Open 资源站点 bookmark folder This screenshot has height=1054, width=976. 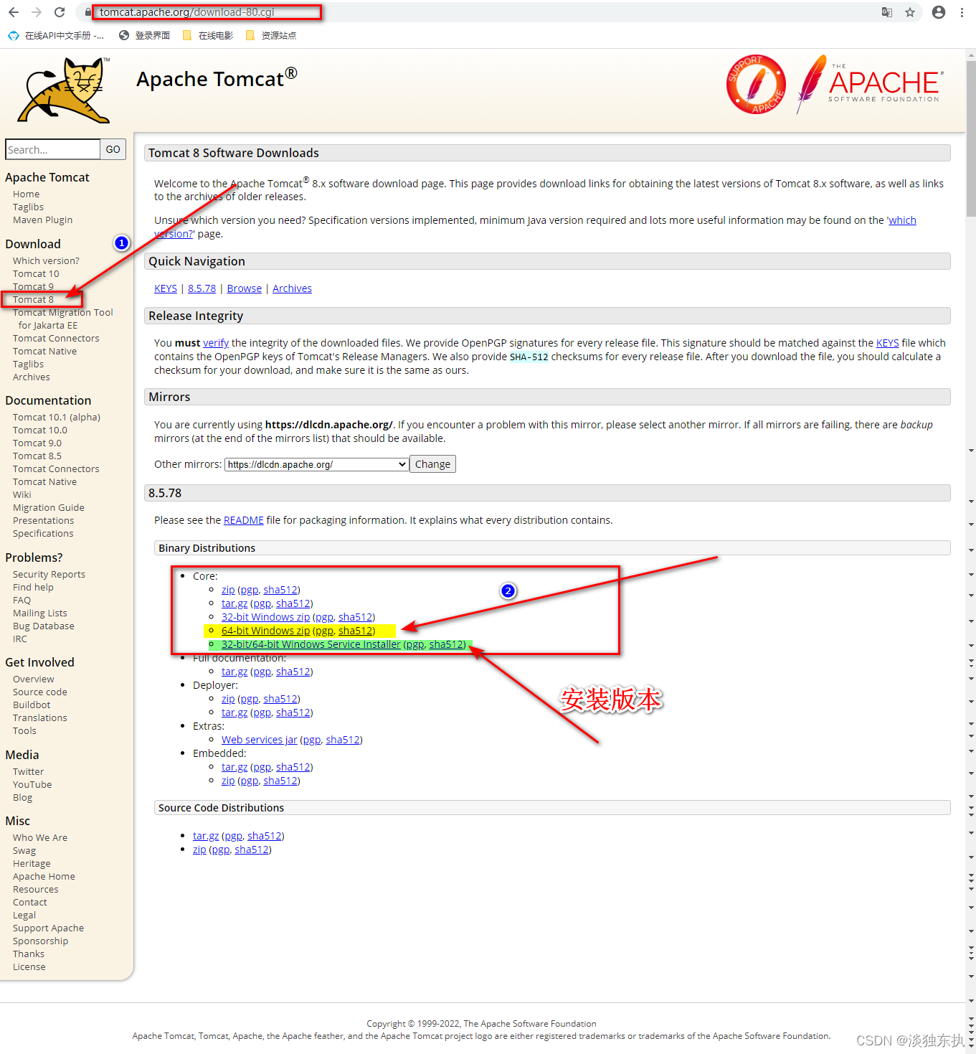pyautogui.click(x=271, y=35)
